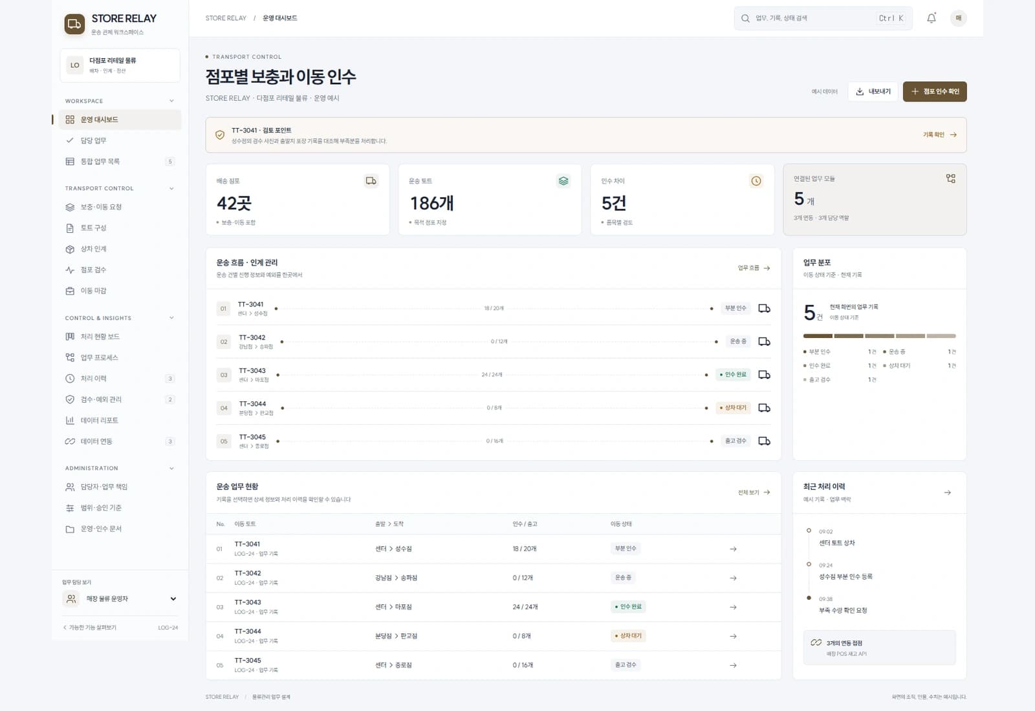Collapse the CONTROL & INSIGHTS section
Screen dimensions: 1035x711
(x=171, y=318)
